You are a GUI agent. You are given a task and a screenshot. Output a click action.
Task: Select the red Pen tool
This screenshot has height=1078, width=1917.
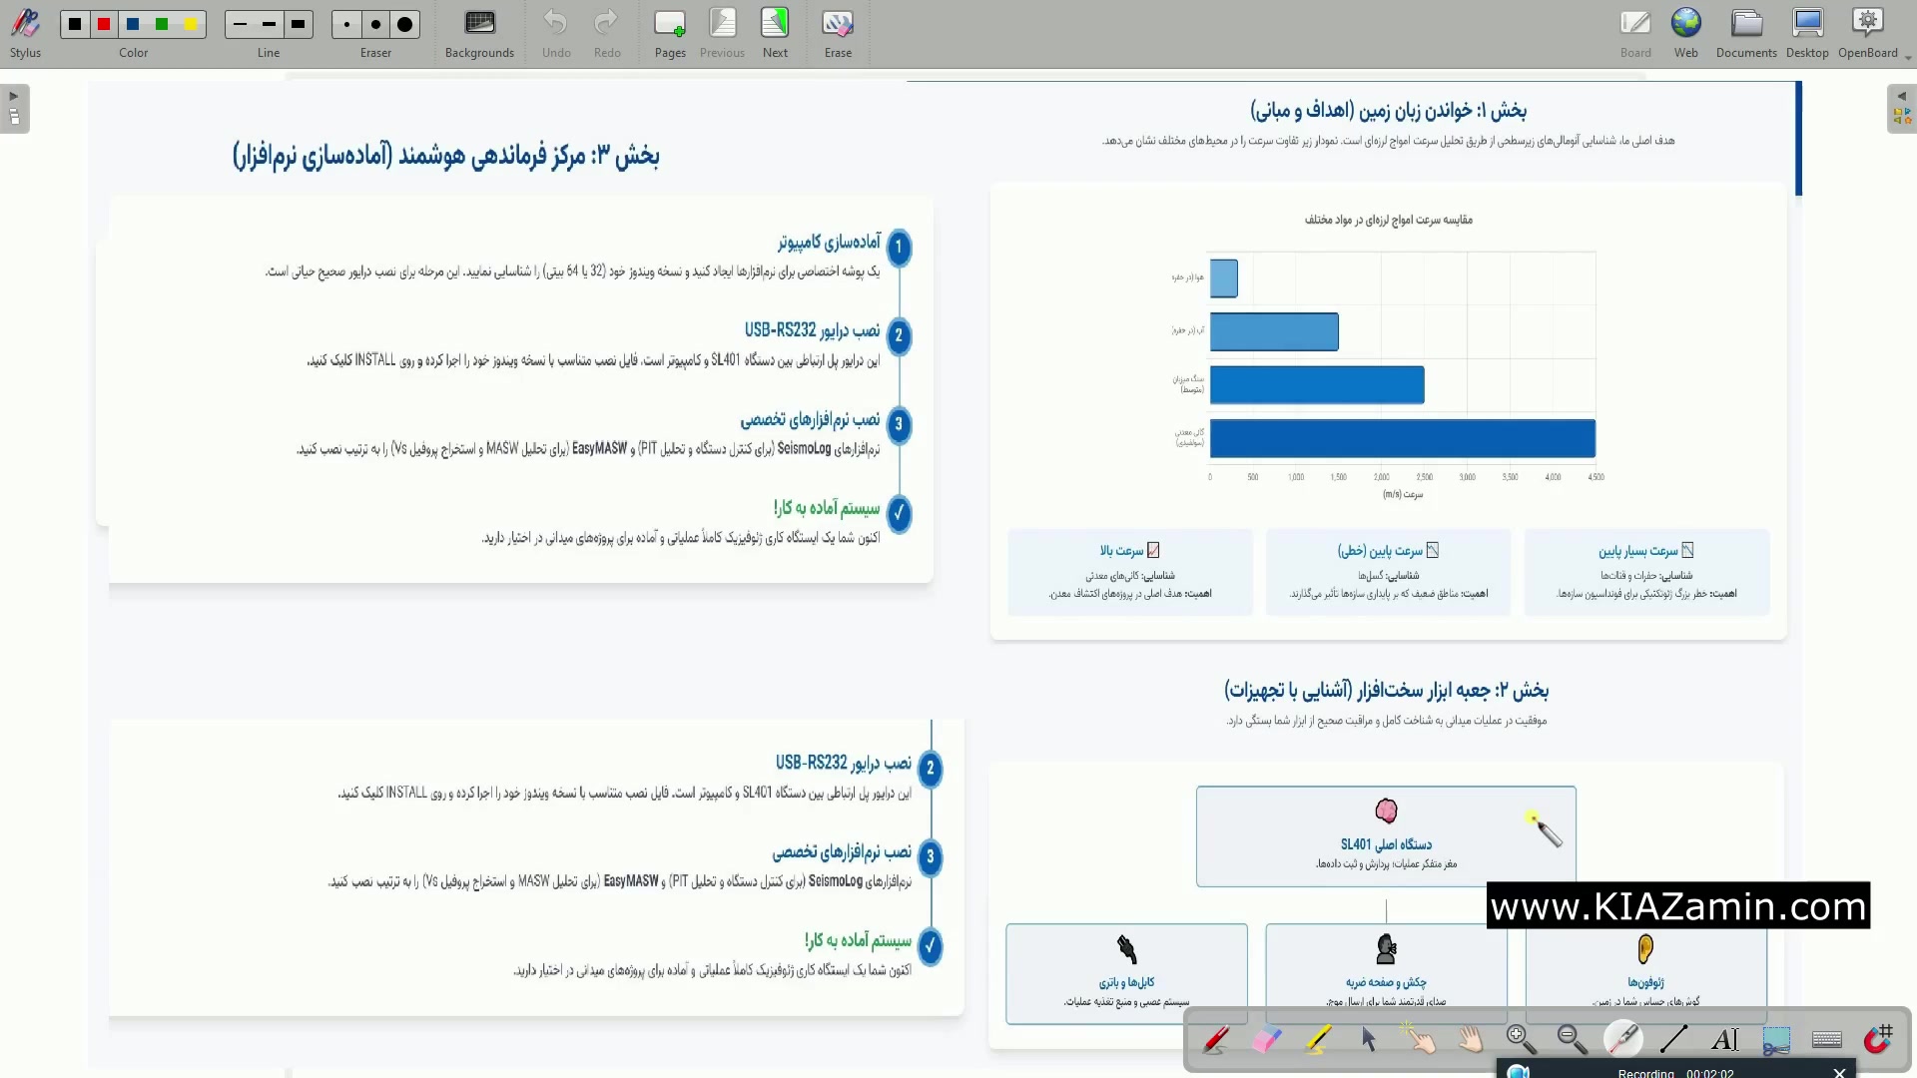pos(1216,1040)
